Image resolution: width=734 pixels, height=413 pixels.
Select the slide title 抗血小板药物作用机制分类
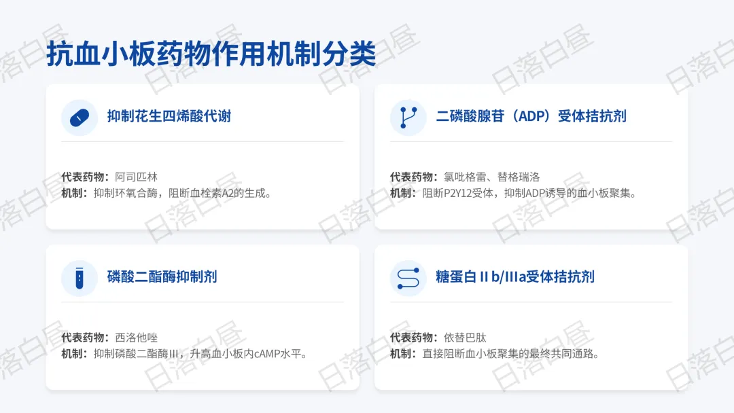click(211, 54)
